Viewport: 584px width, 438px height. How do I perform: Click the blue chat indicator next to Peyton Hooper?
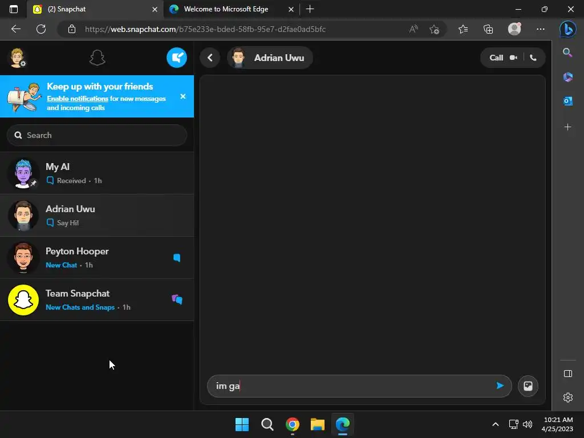point(177,258)
